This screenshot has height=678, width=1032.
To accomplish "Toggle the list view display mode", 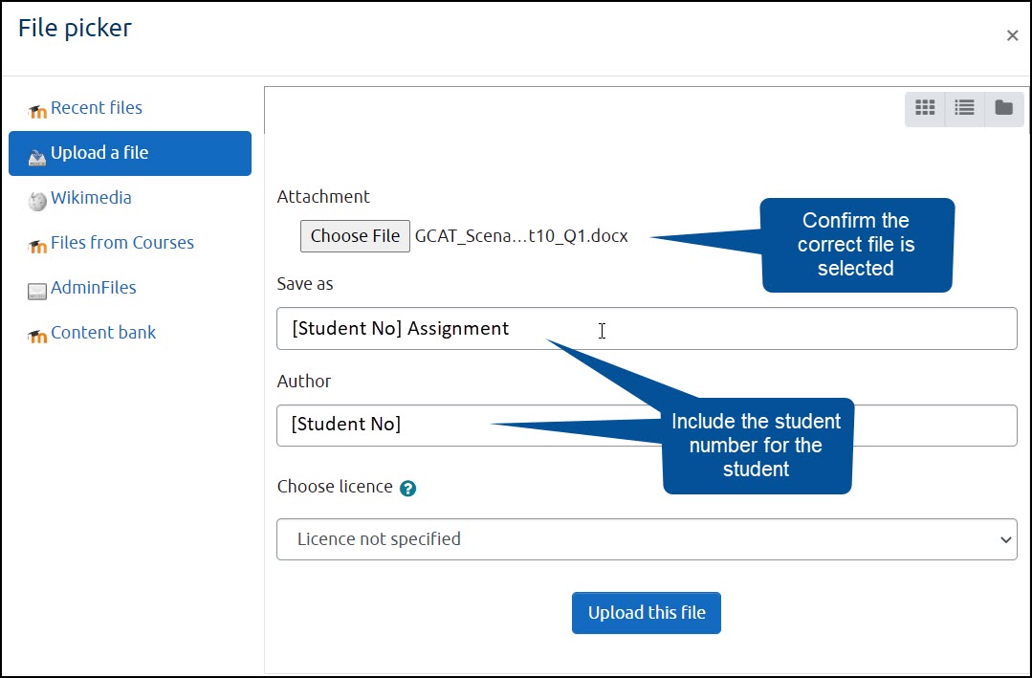I will tap(964, 108).
